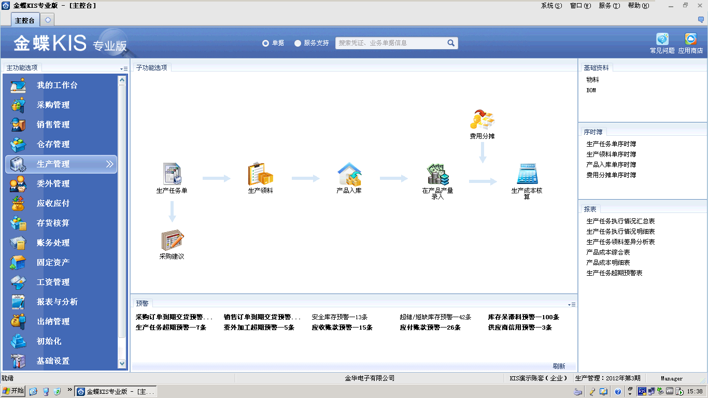Viewport: 708px width, 398px height.
Task: View 生产任务超期预警—7条 warning
Action: 171,328
